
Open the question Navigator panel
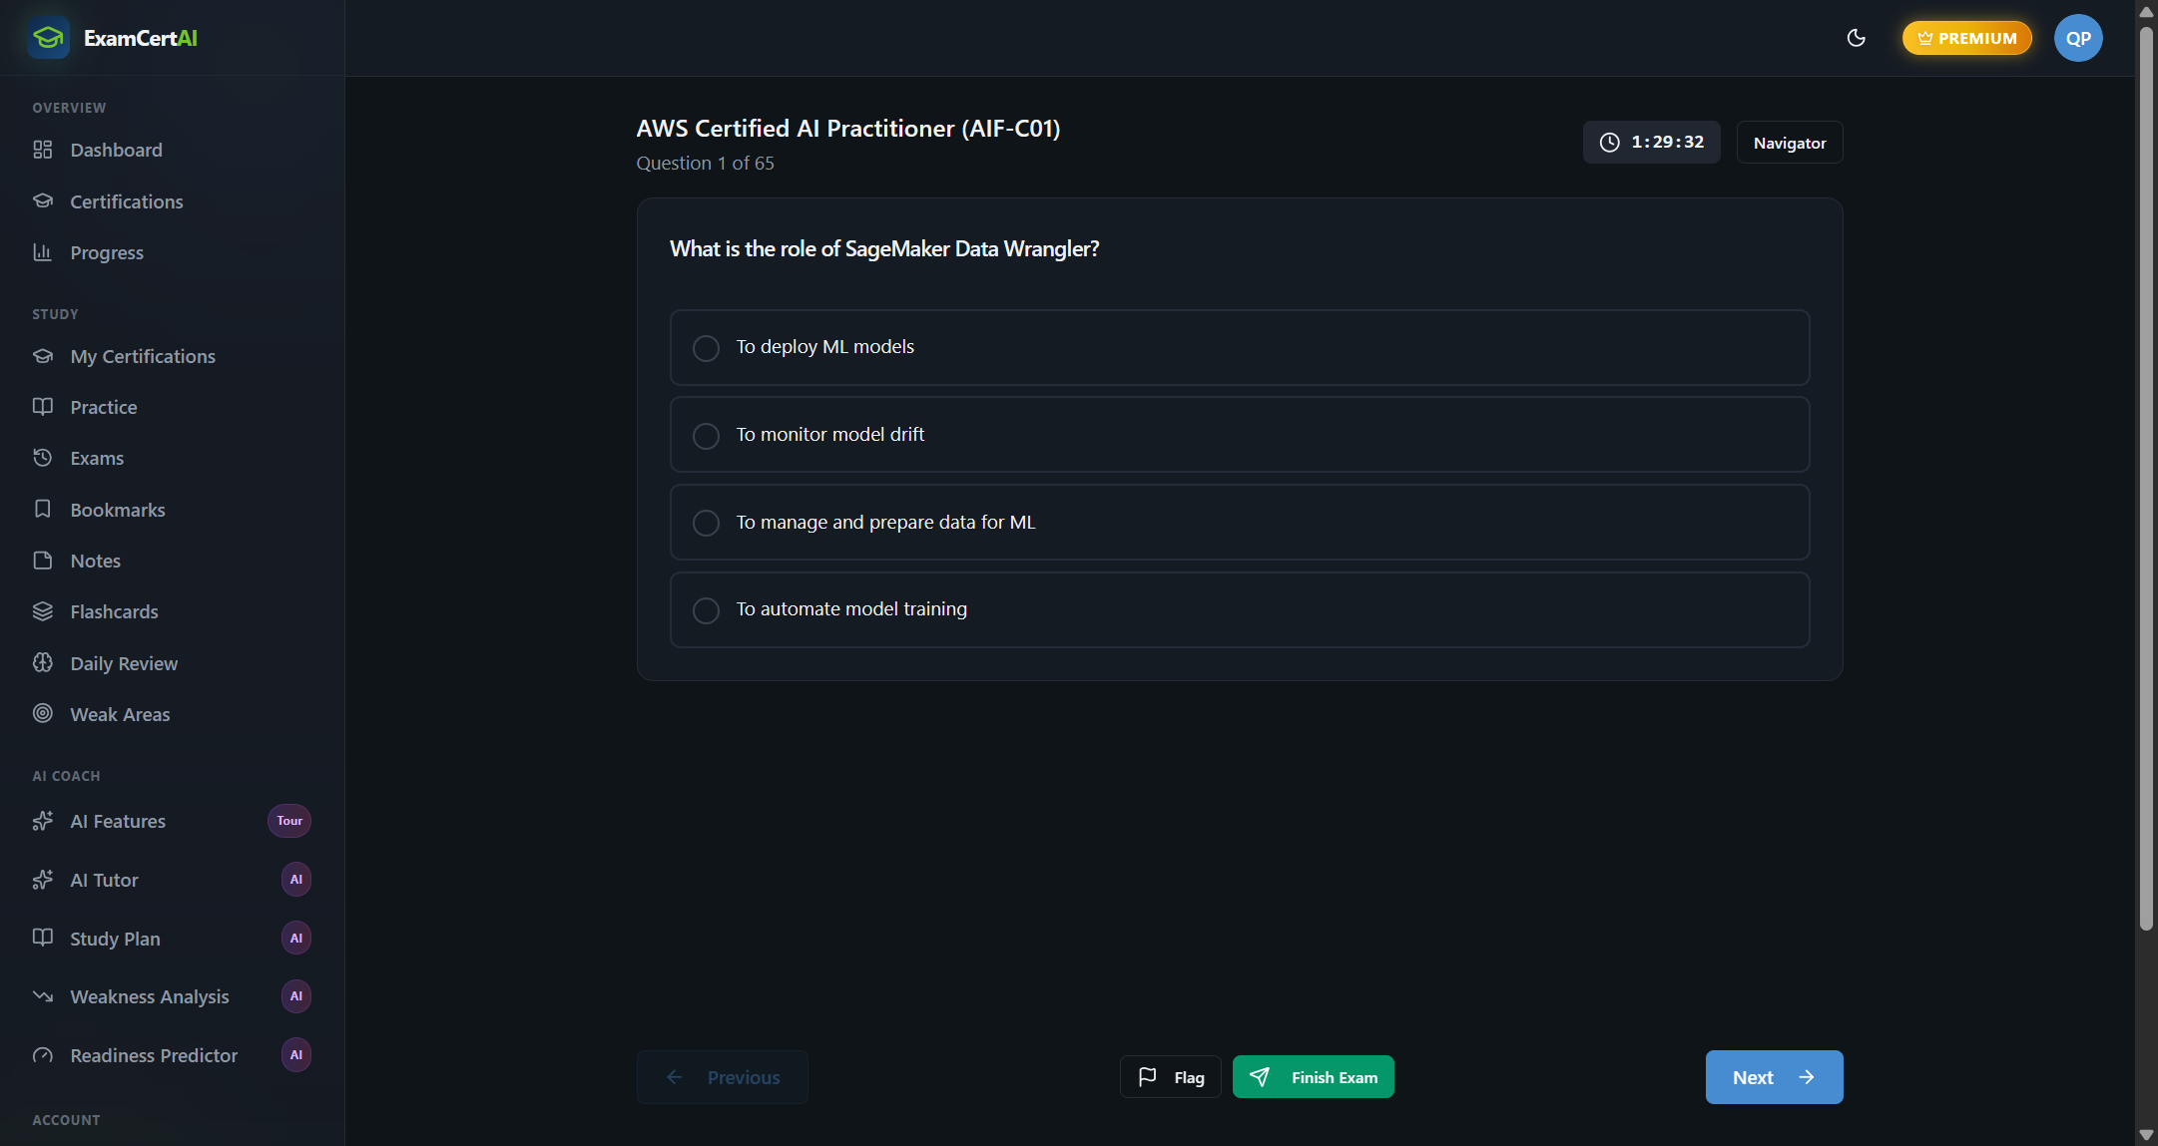[1789, 143]
